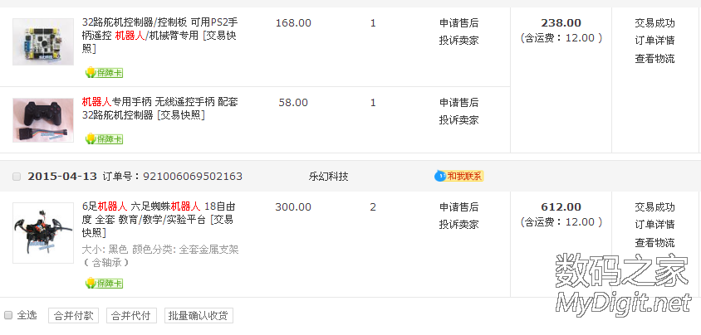The image size is (701, 335).
Task: Open the wireless gamepad product thumbnail
Action: tap(43, 119)
